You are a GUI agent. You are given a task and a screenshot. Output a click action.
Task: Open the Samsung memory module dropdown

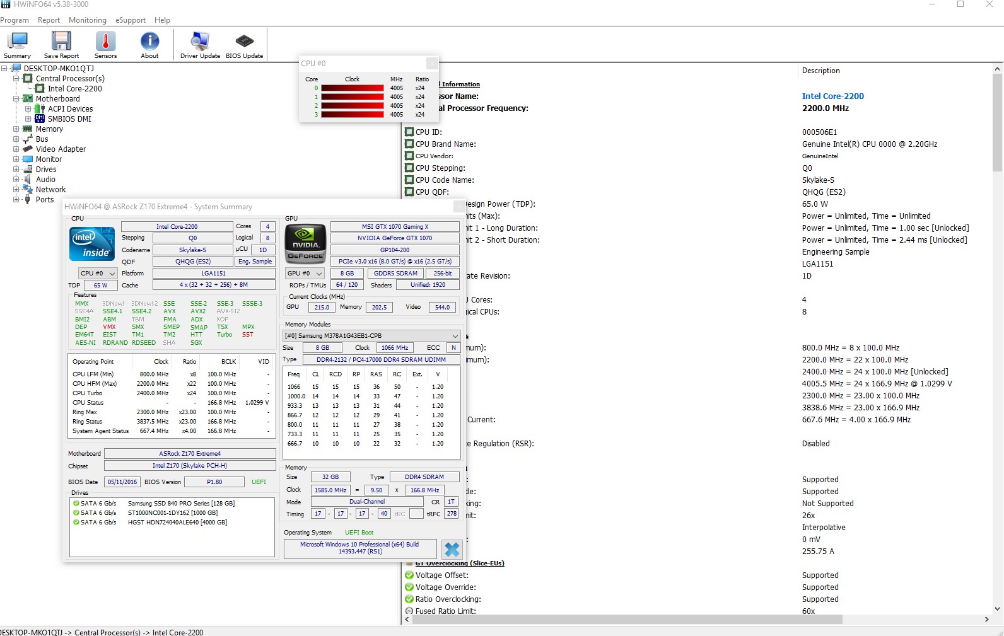pyautogui.click(x=371, y=335)
